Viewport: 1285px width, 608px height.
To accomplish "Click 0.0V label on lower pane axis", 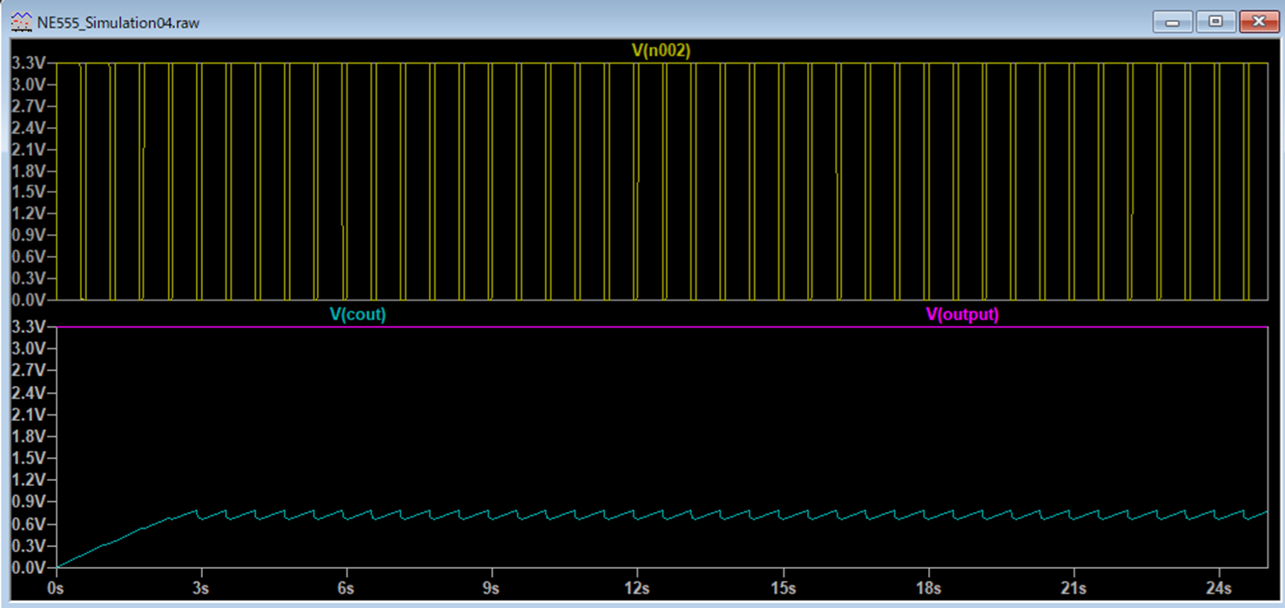I will (x=27, y=567).
